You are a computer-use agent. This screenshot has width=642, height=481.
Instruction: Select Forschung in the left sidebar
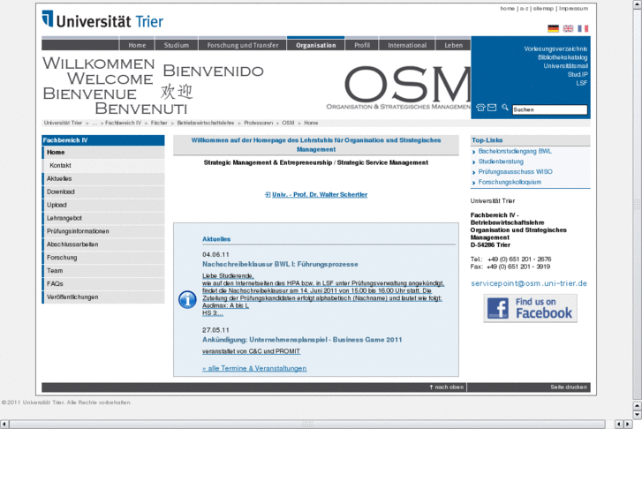coord(103,258)
